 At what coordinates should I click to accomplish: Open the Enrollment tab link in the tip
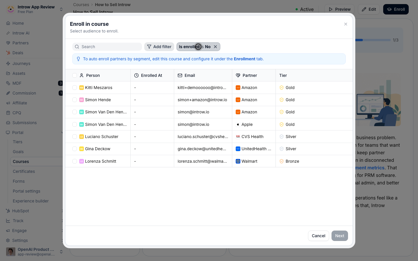[244, 59]
